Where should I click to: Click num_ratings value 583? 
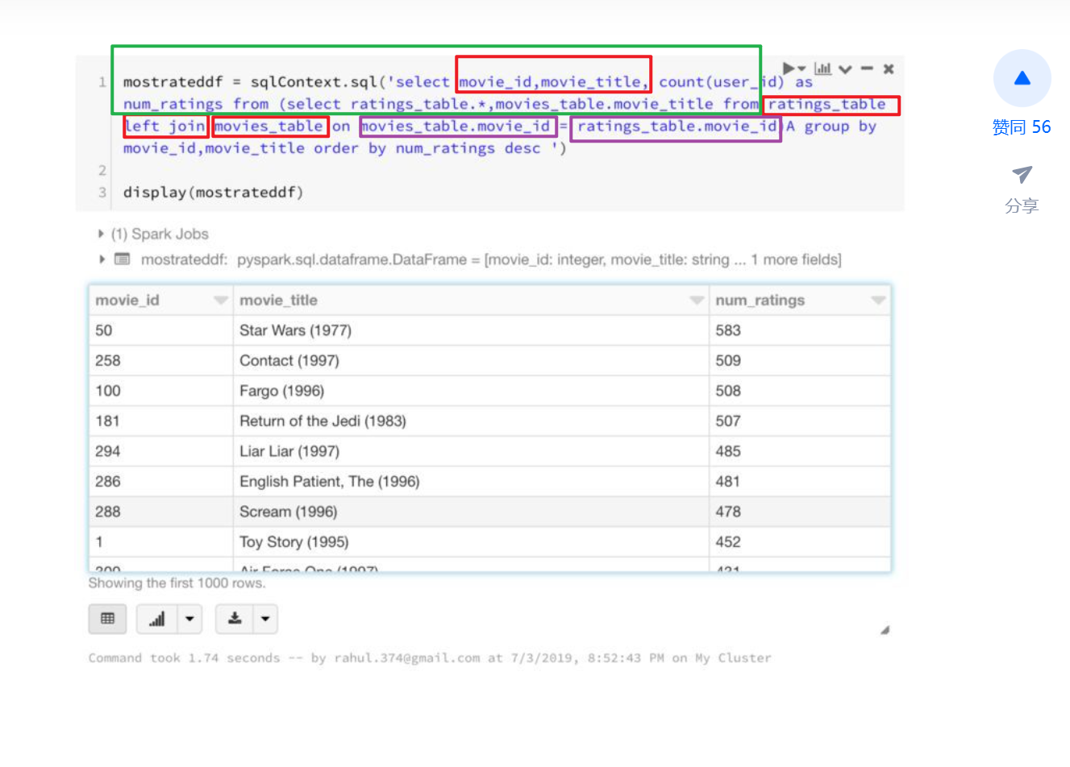coord(728,330)
